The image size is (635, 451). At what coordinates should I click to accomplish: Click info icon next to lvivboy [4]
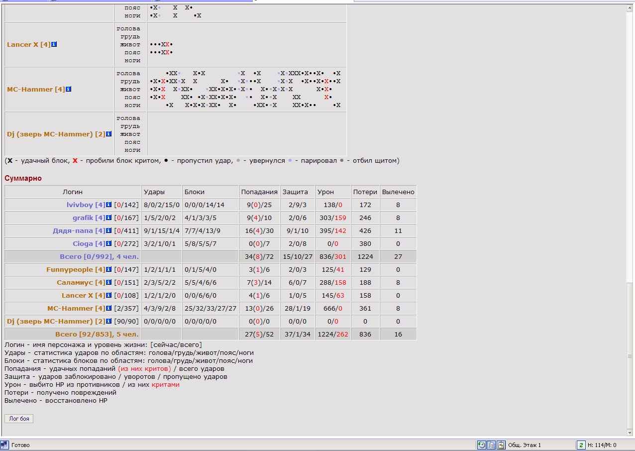pyautogui.click(x=109, y=205)
